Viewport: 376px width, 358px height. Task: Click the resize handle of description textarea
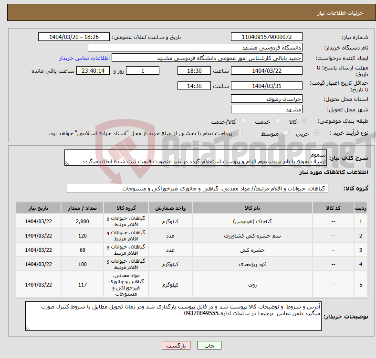click(x=67, y=163)
